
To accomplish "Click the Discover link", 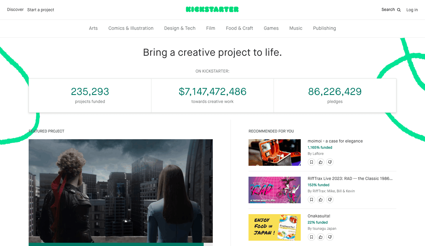I will point(15,9).
